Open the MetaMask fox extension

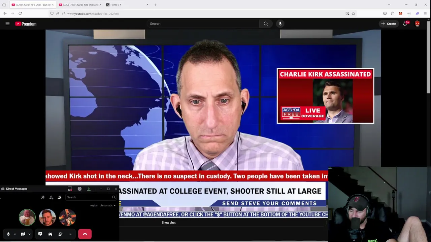pyautogui.click(x=400, y=13)
